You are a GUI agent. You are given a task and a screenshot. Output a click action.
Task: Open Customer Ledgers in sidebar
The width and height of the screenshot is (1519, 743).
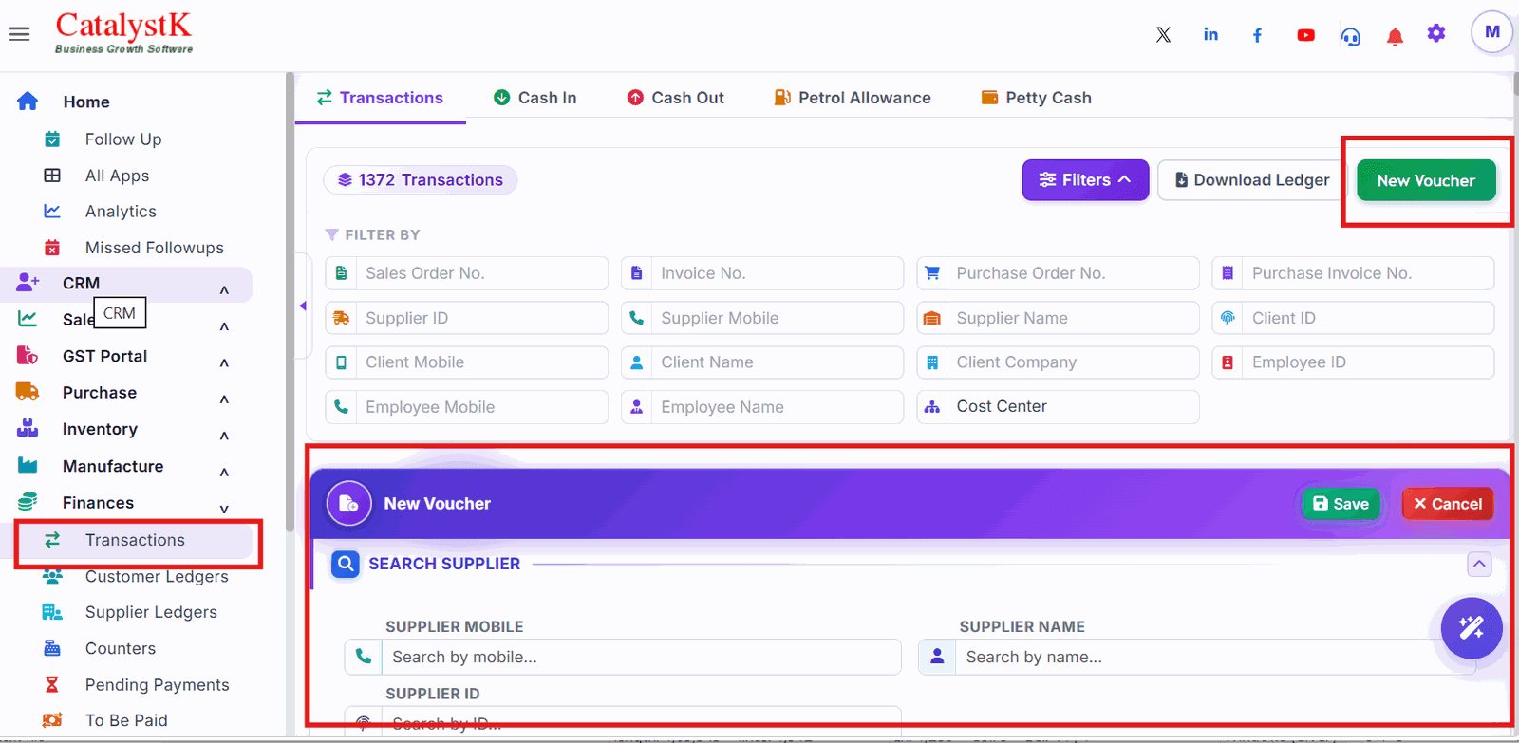[x=157, y=576]
